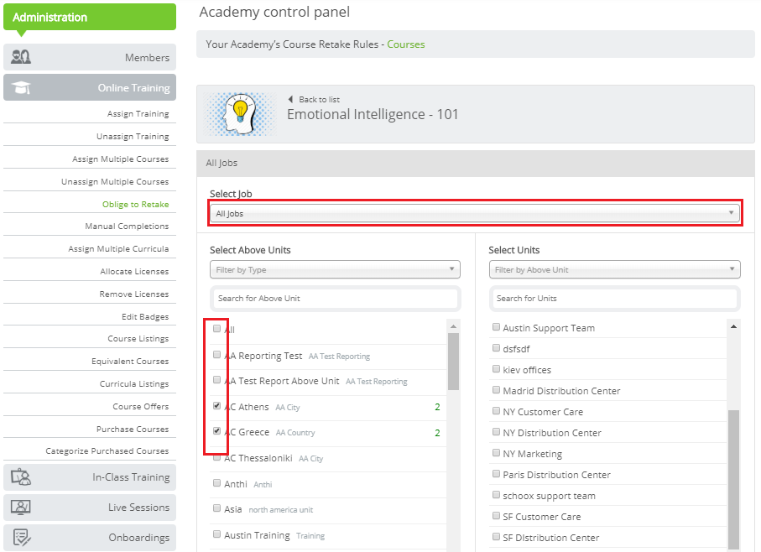The image size is (761, 552).
Task: Click the AC Athens count 2
Action: 437,407
